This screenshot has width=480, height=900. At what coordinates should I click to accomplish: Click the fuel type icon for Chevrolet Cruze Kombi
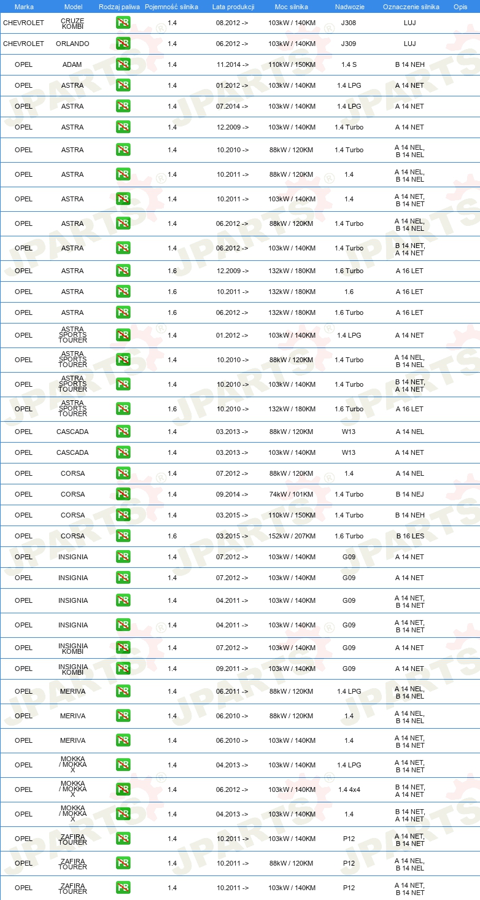tap(123, 23)
